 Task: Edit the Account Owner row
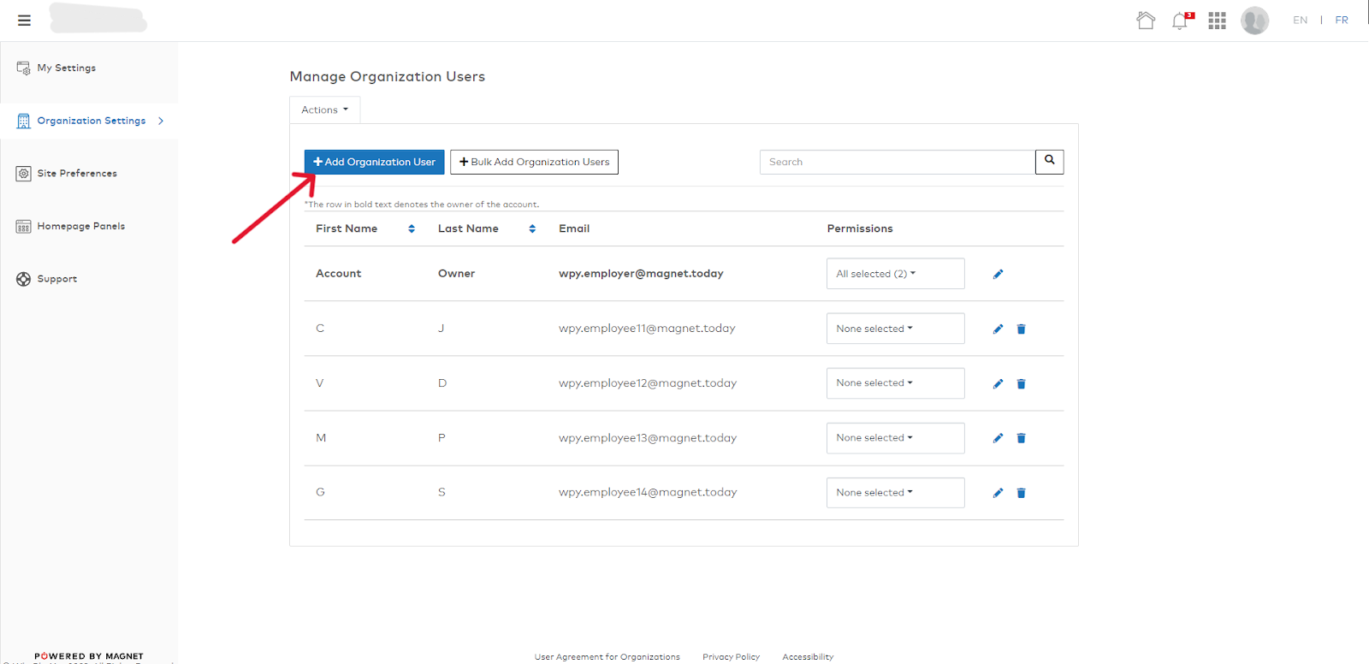(998, 274)
